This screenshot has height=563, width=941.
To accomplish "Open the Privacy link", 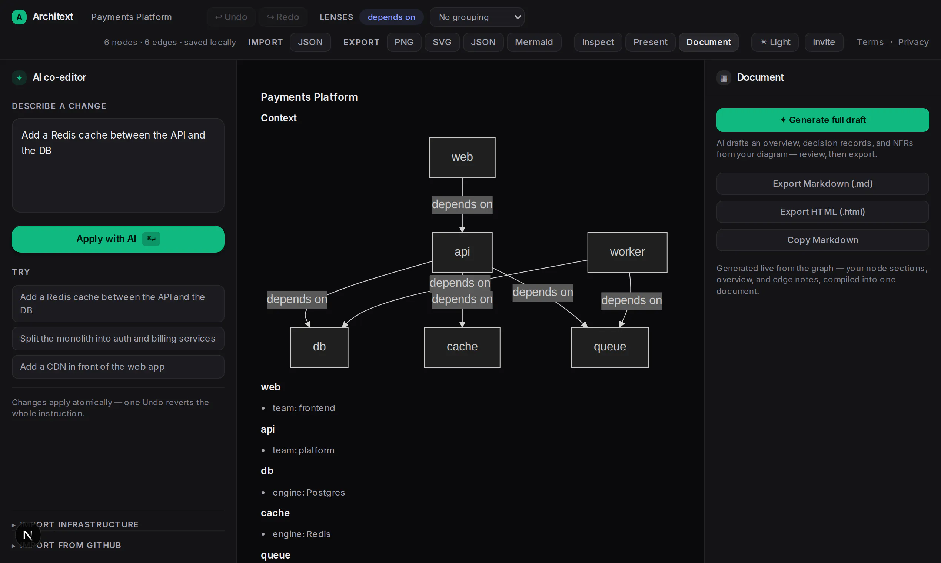I will coord(913,42).
